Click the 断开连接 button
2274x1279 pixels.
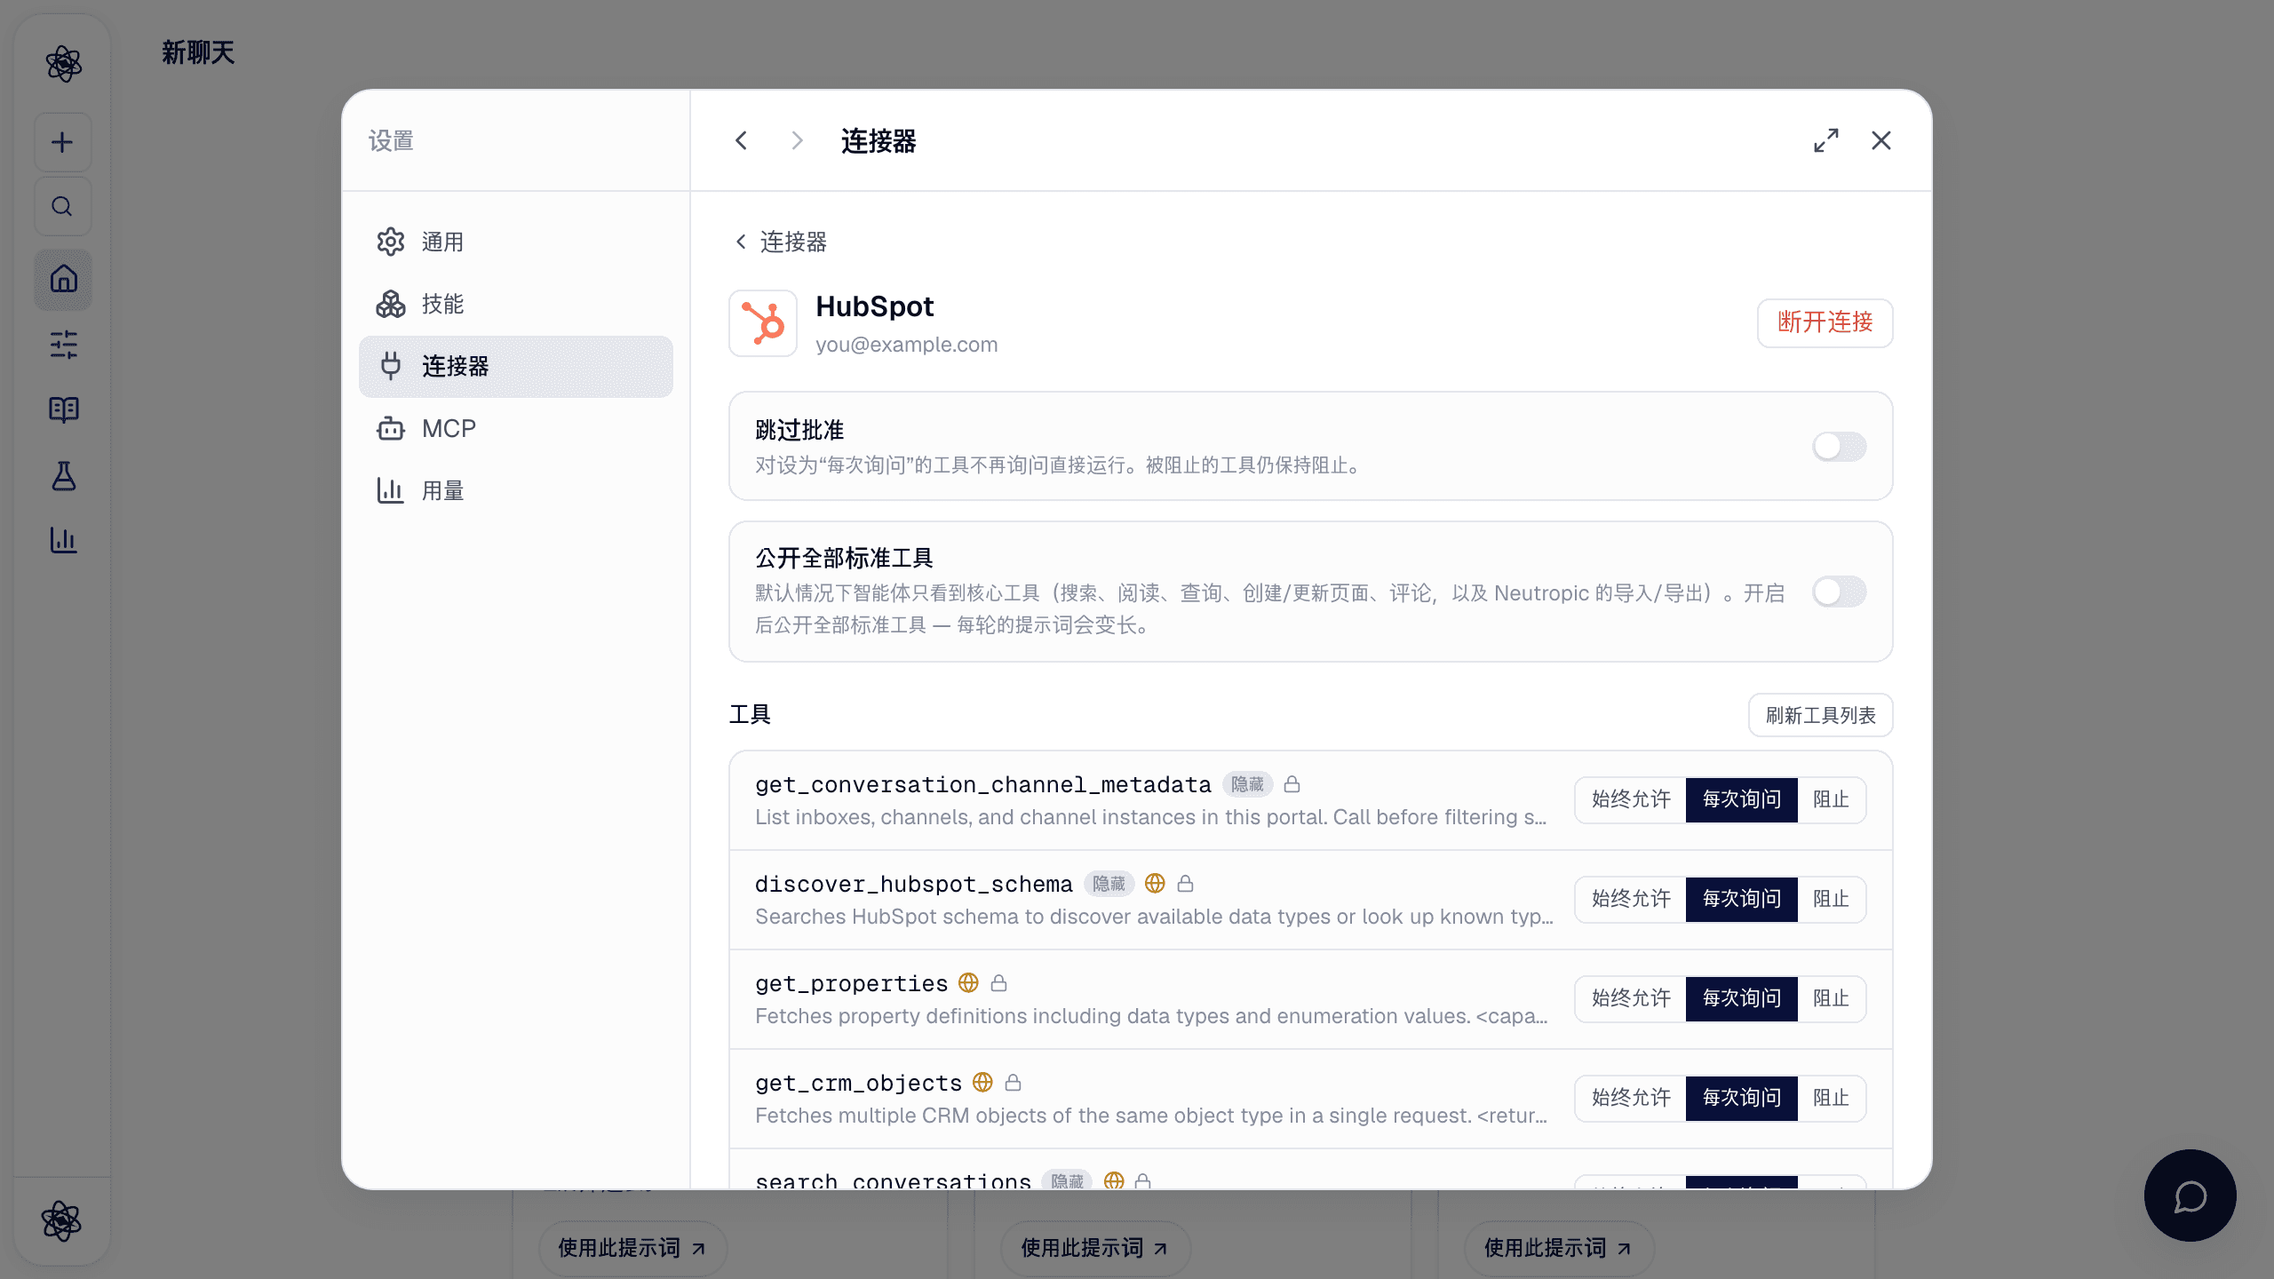1825,323
